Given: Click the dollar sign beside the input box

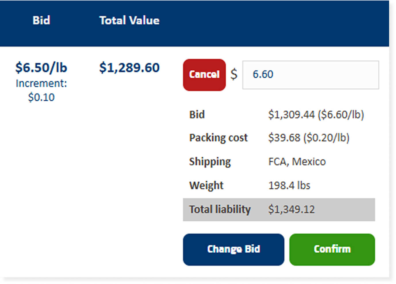Looking at the screenshot, I should (234, 75).
